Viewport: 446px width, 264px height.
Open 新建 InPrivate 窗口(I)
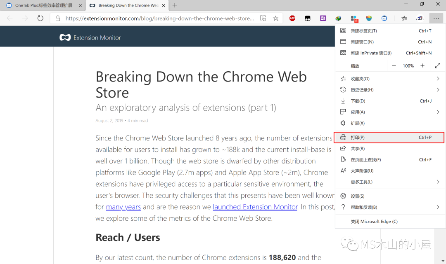[x=390, y=53]
